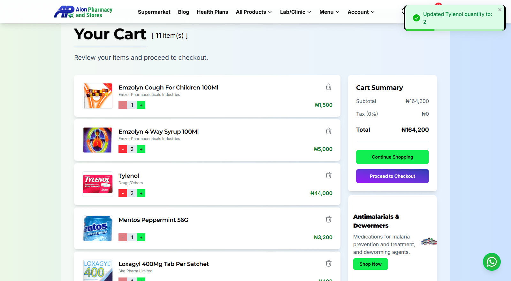The height and width of the screenshot is (281, 511).
Task: Open the Account dropdown
Action: [361, 12]
